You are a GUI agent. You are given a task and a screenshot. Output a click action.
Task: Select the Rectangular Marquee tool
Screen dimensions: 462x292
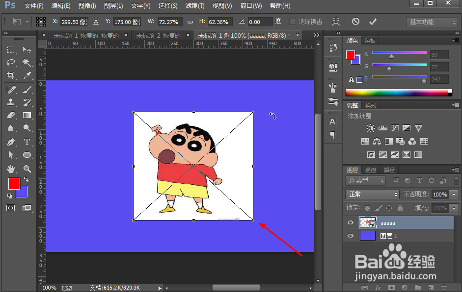[x=11, y=49]
